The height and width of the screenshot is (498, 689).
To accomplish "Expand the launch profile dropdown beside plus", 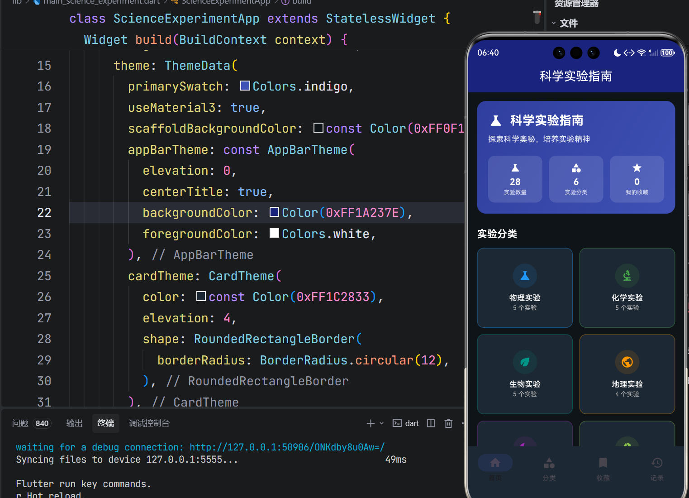I will coord(381,423).
